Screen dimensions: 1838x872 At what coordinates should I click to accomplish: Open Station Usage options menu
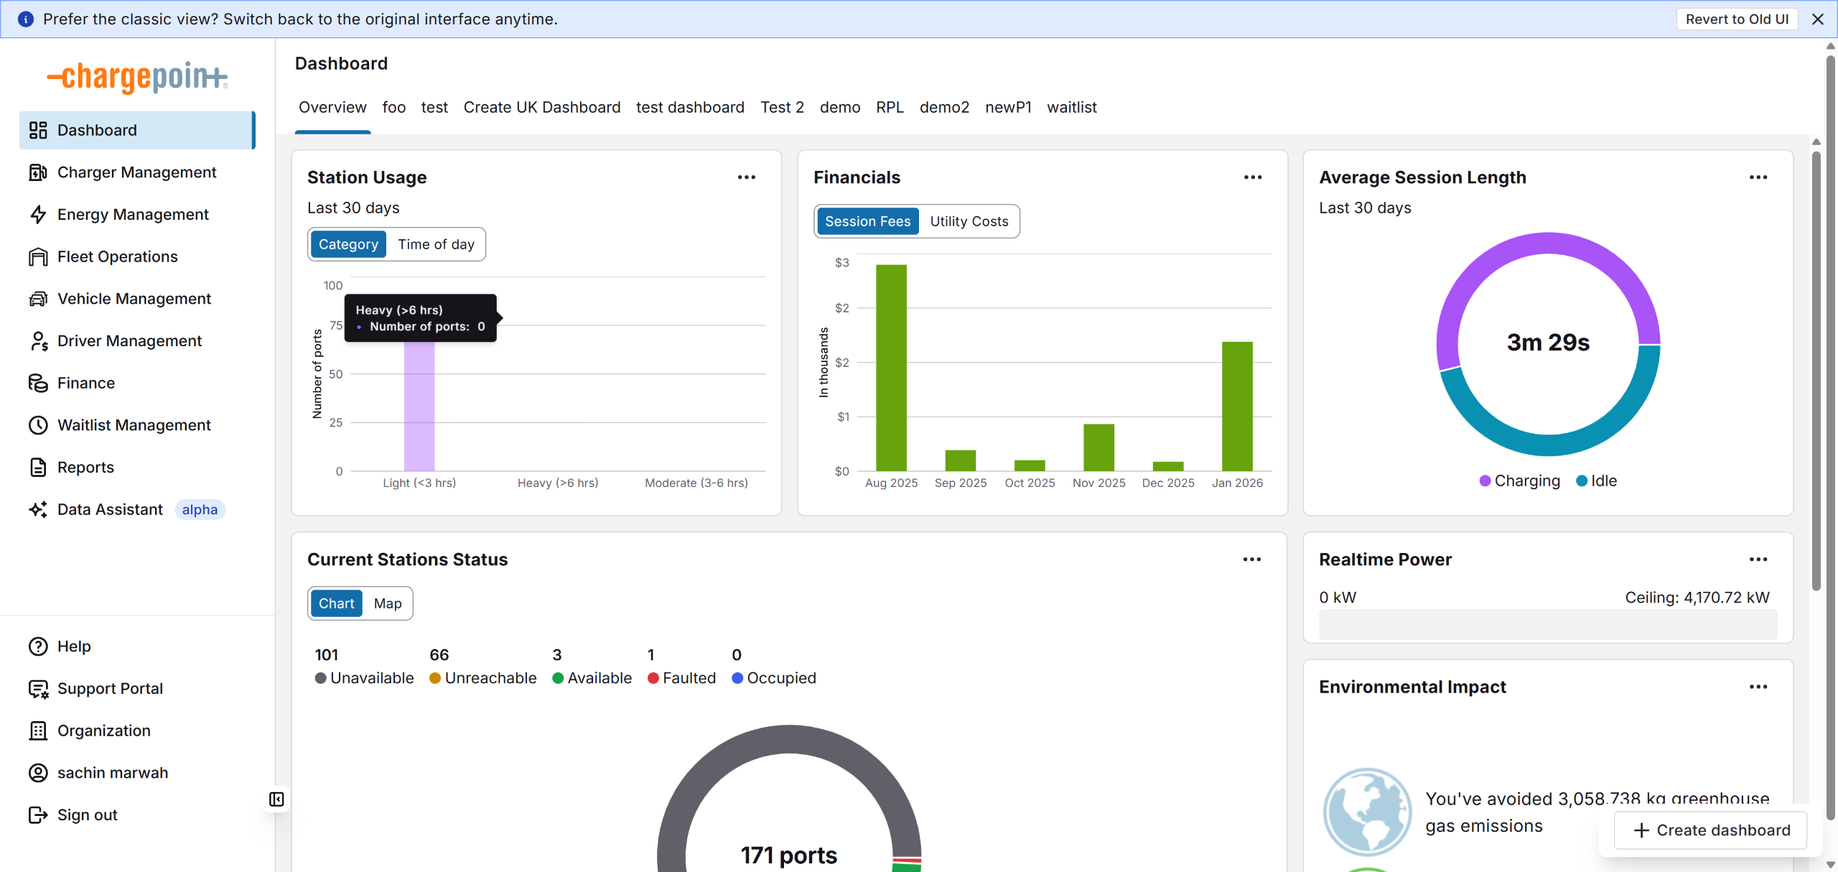pos(747,177)
